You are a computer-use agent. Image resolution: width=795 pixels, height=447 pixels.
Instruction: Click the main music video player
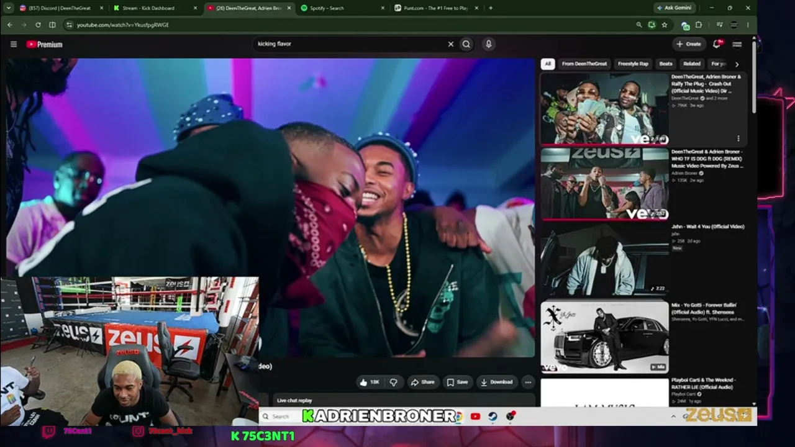click(x=271, y=208)
